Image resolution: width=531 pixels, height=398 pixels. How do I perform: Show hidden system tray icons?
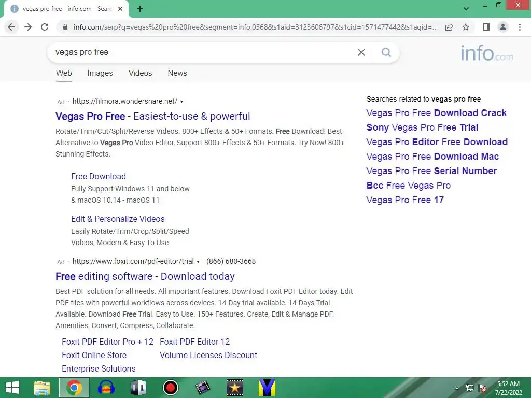pos(457,388)
